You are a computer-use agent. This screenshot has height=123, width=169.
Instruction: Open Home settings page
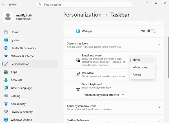point(30,32)
